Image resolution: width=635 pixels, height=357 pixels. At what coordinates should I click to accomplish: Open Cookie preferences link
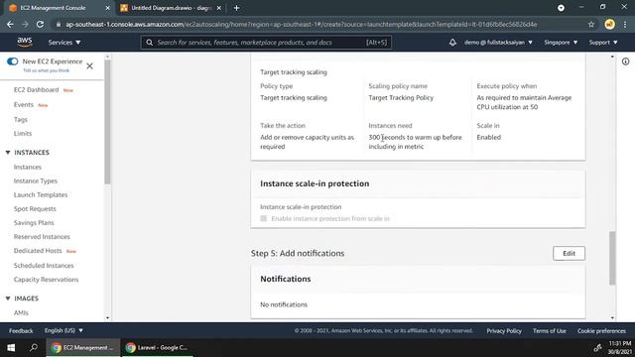[x=601, y=330]
